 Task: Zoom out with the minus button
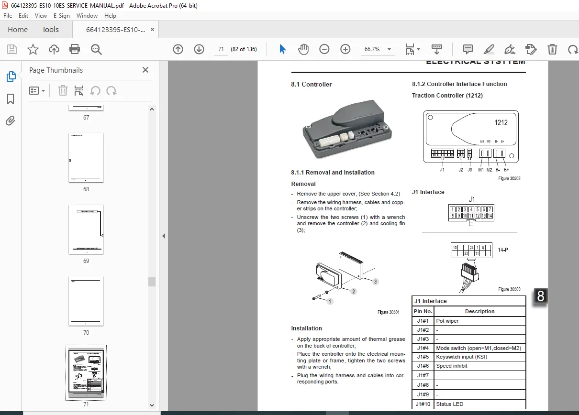[324, 49]
